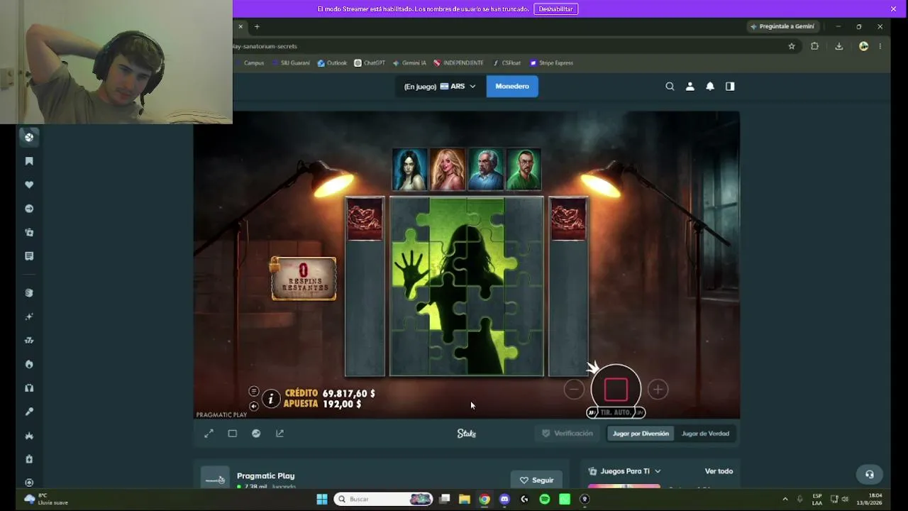The width and height of the screenshot is (908, 511).
Task: Open the headset icon in left sidebar
Action: pos(29,388)
